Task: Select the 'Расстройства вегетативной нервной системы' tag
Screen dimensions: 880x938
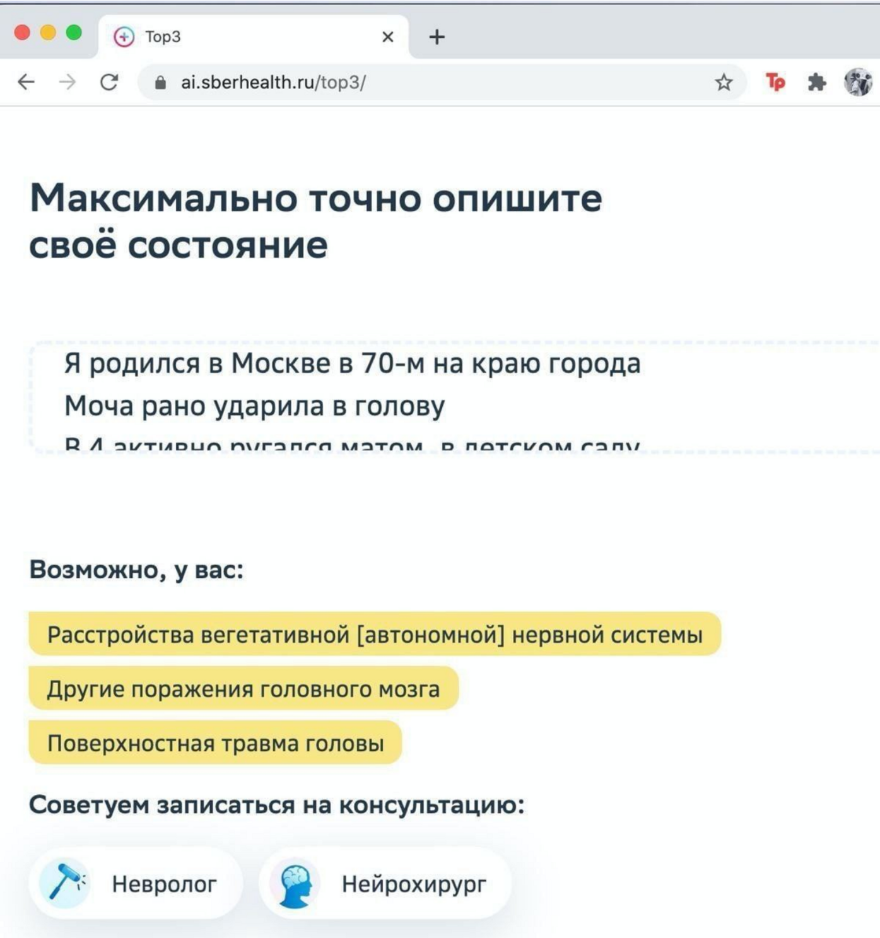Action: click(x=375, y=634)
